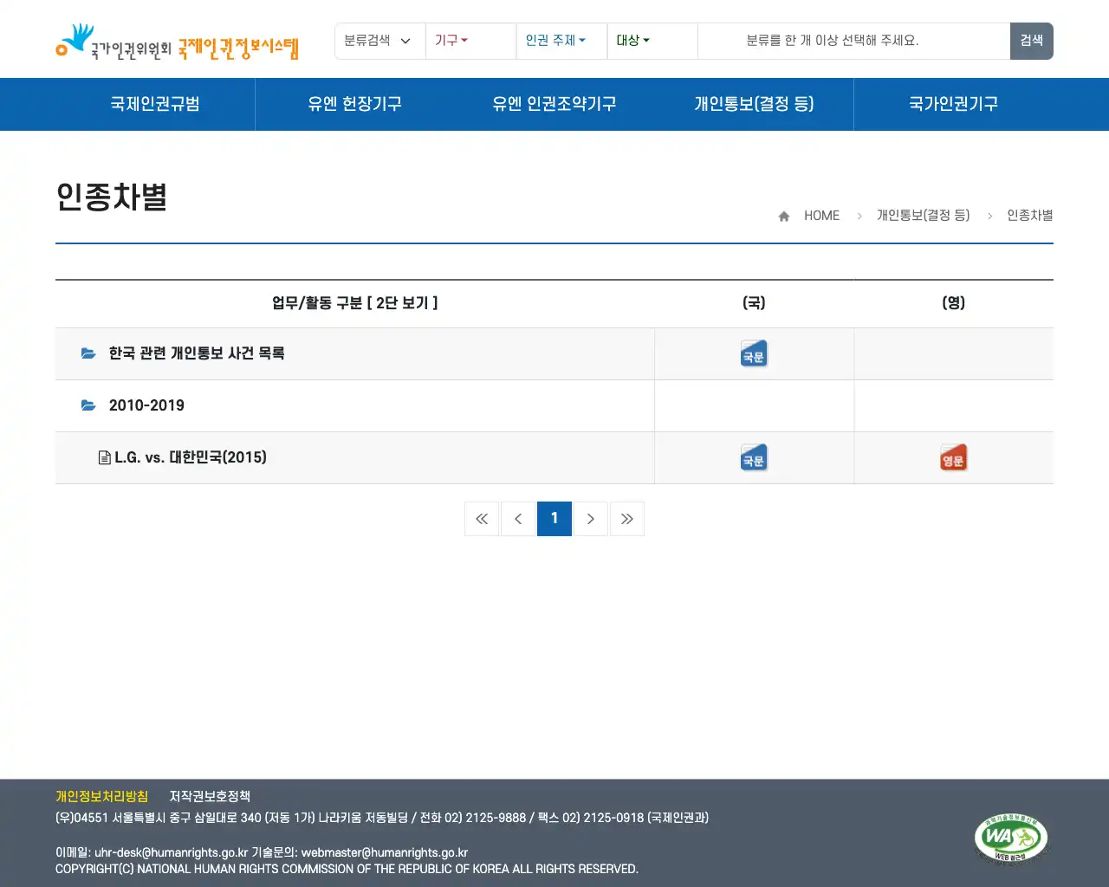The width and height of the screenshot is (1109, 887).
Task: Switch to the 유엔 헌장기구 menu
Action: [x=355, y=104]
